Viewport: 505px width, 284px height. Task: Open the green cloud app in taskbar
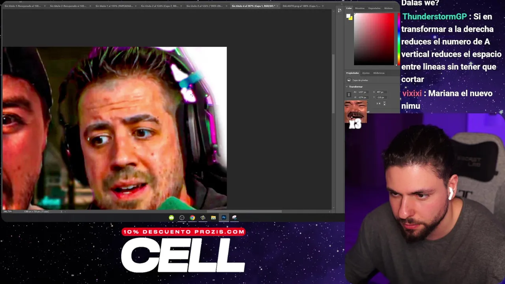point(171,217)
